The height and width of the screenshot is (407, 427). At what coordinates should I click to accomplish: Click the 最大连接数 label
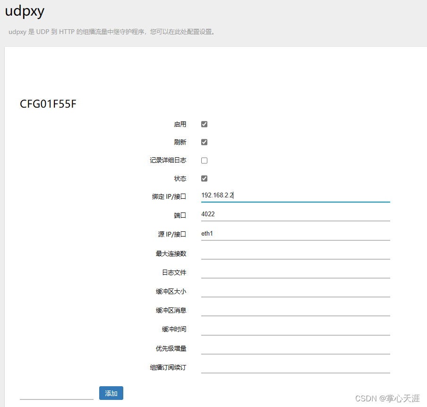pos(171,254)
